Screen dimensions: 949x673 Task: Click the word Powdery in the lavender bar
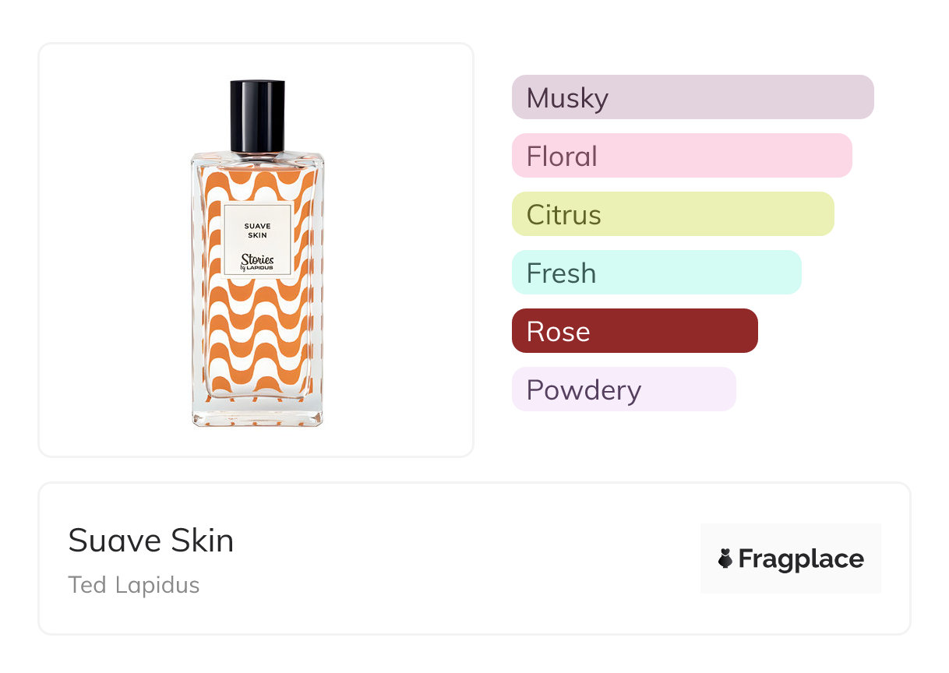click(x=584, y=390)
